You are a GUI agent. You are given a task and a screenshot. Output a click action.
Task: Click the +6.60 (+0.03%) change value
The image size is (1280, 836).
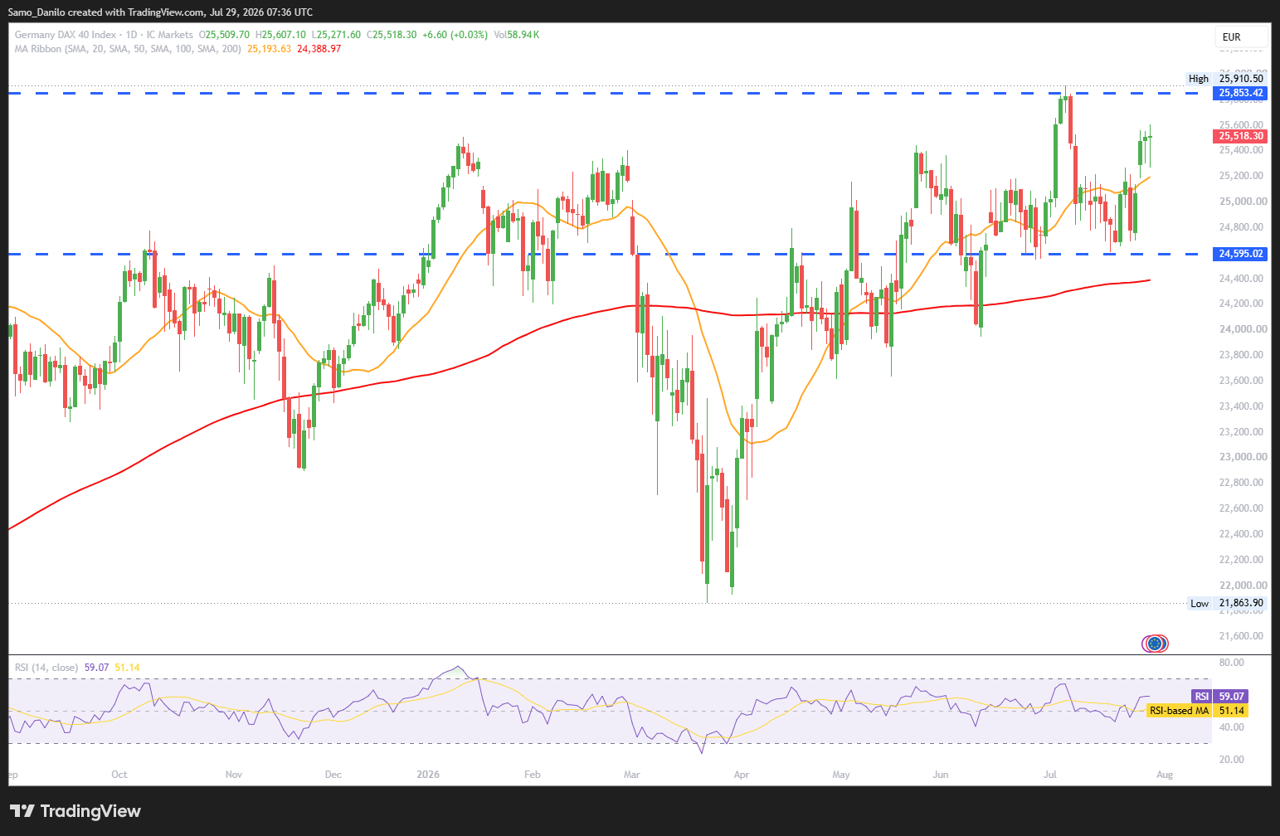(x=455, y=35)
